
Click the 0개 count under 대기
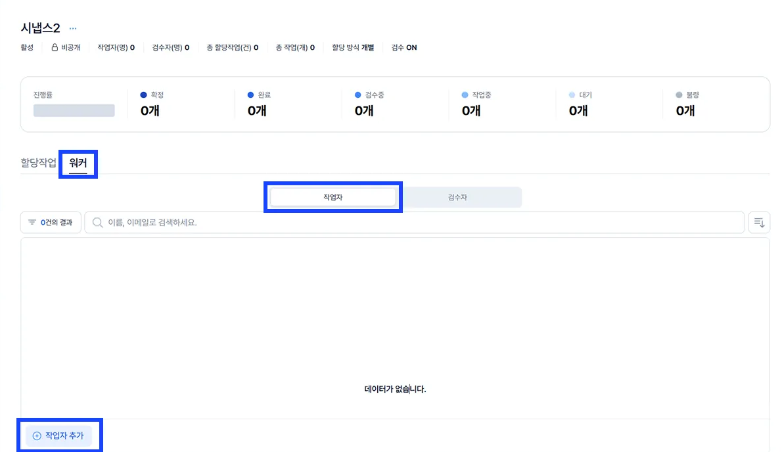point(578,110)
